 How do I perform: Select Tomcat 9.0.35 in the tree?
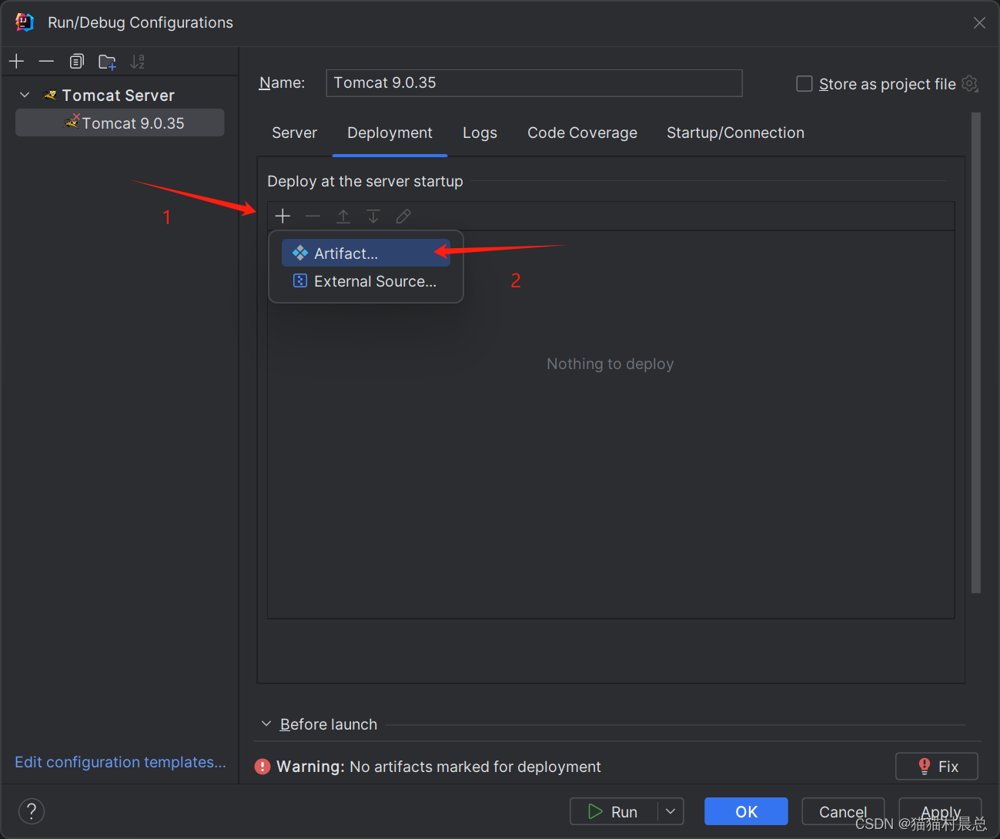pos(120,122)
